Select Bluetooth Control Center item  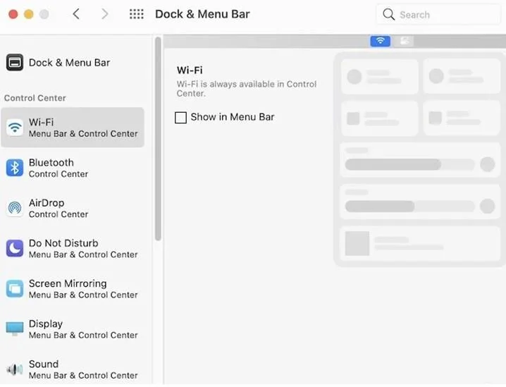pos(73,168)
